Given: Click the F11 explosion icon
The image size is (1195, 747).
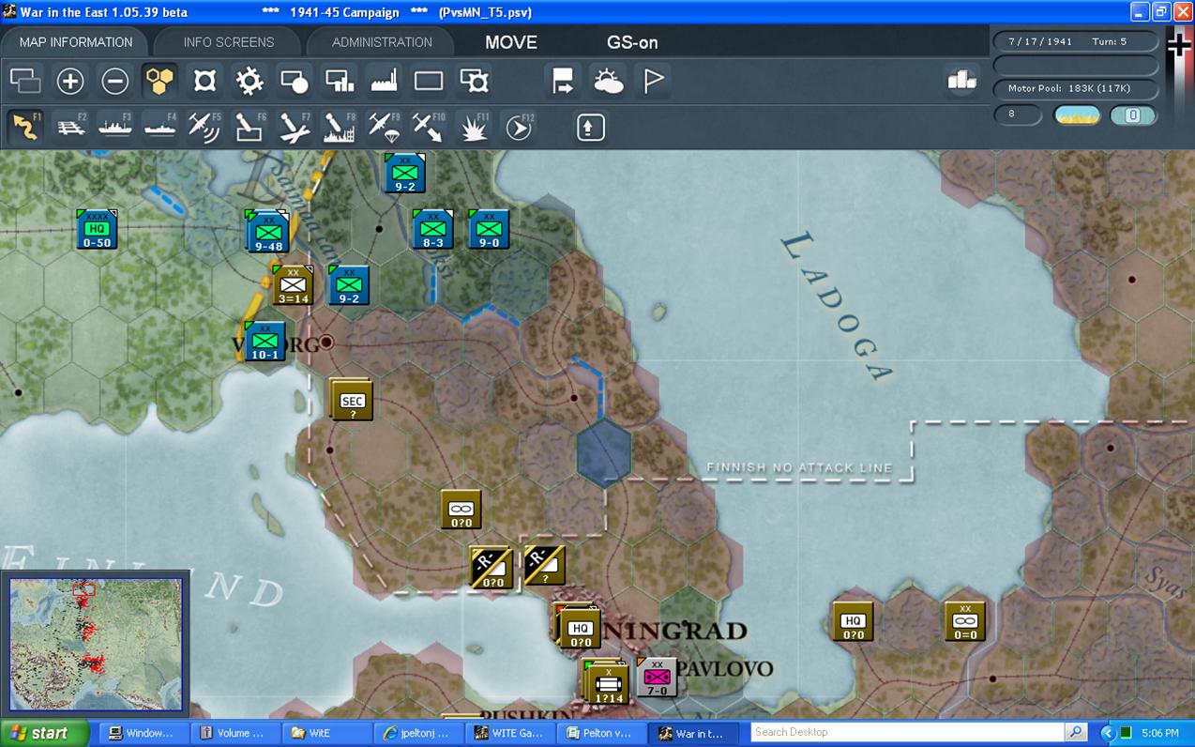Looking at the screenshot, I should (x=474, y=127).
